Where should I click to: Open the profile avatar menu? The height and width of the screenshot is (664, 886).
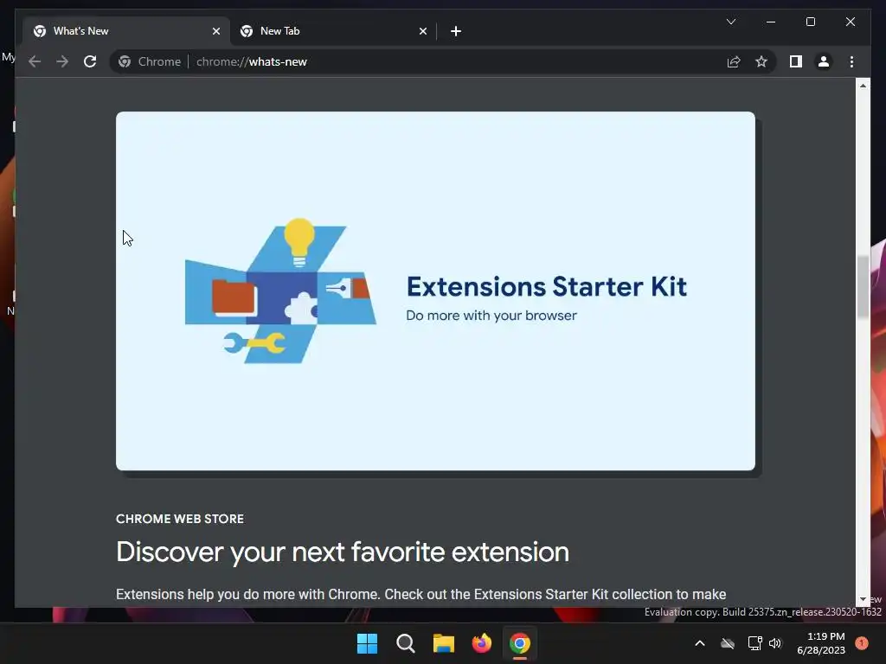824,61
